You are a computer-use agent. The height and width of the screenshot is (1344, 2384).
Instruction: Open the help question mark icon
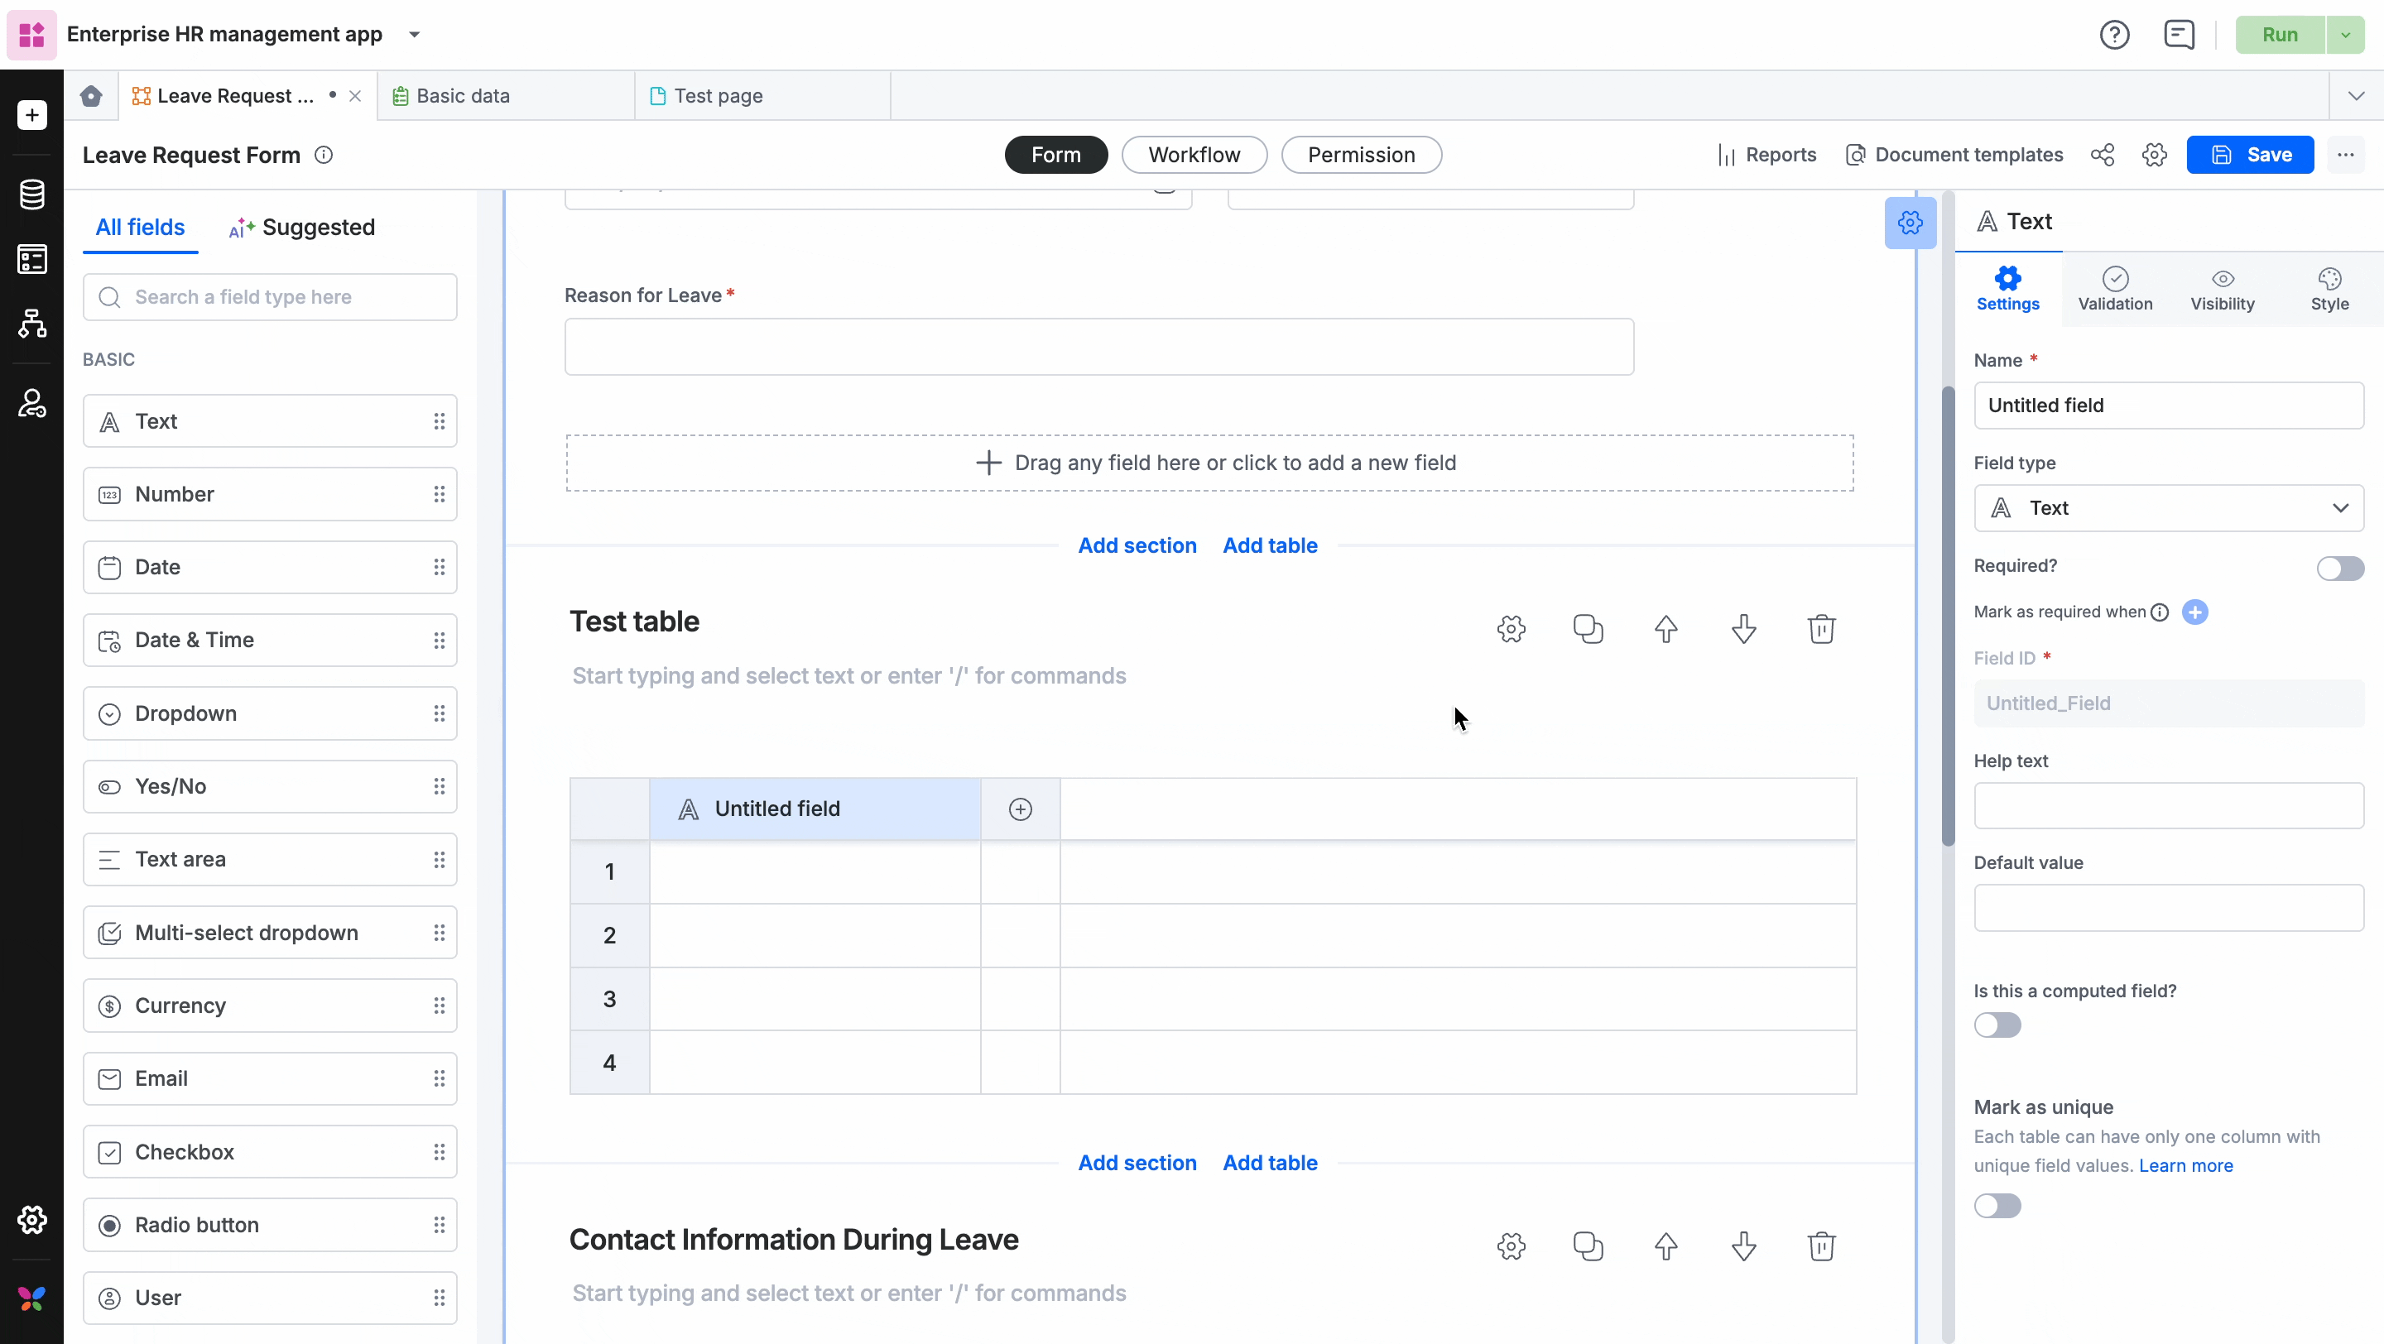2114,35
